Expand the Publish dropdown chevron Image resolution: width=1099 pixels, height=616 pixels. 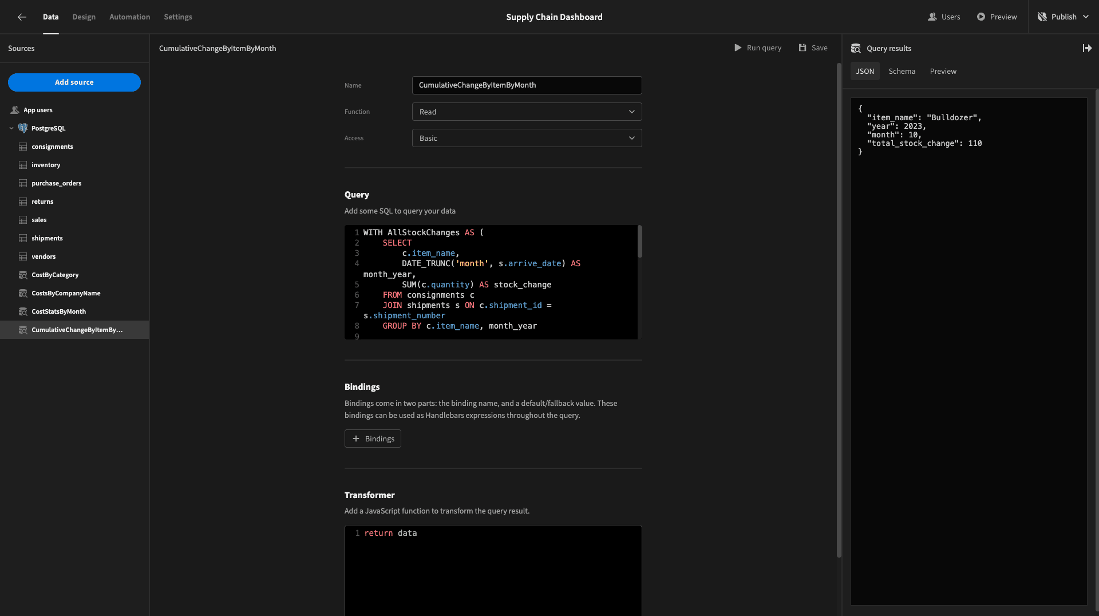[x=1085, y=17]
